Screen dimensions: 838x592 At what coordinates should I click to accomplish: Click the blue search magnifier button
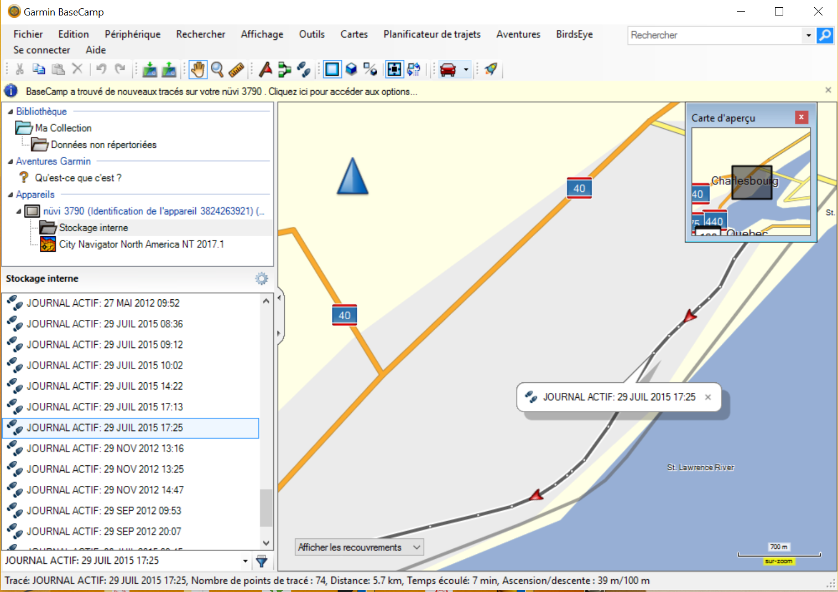click(825, 35)
